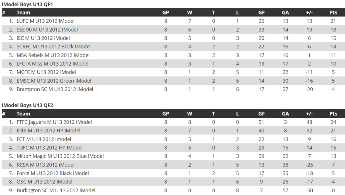The height and width of the screenshot is (195, 345).
Task: Open LFC IA Miss M U13 2012 IModel
Action: pyautogui.click(x=52, y=64)
